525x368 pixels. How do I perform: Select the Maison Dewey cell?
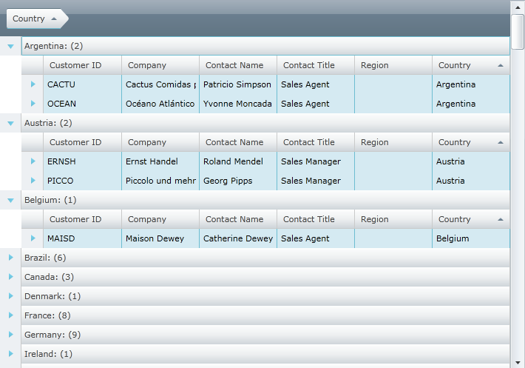pos(160,238)
